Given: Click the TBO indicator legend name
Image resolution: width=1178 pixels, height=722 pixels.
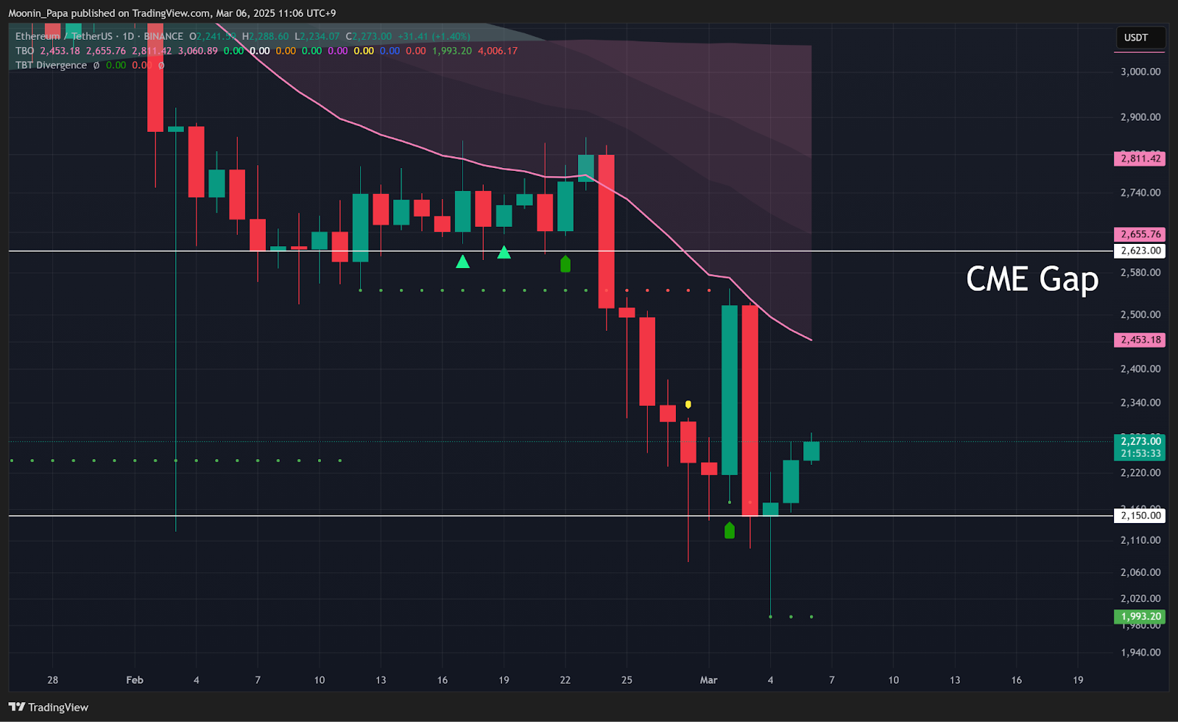Looking at the screenshot, I should pyautogui.click(x=25, y=51).
